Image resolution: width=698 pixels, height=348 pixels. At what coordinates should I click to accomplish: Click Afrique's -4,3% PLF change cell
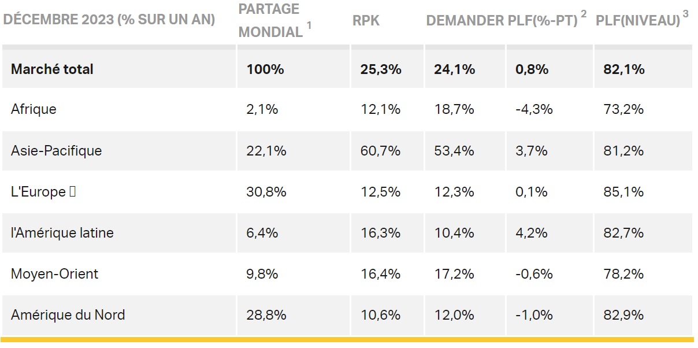point(534,109)
